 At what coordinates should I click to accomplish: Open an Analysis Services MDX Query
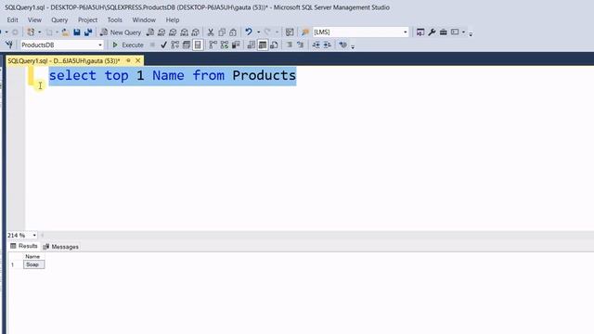(161, 32)
